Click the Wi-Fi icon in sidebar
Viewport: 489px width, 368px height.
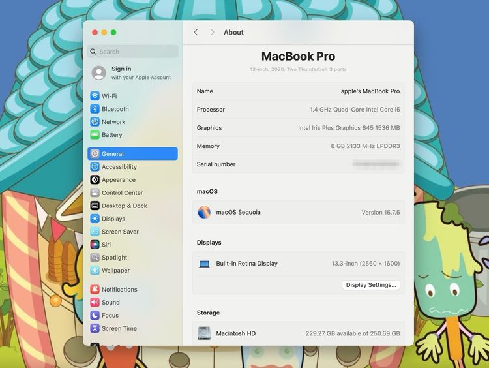click(95, 96)
